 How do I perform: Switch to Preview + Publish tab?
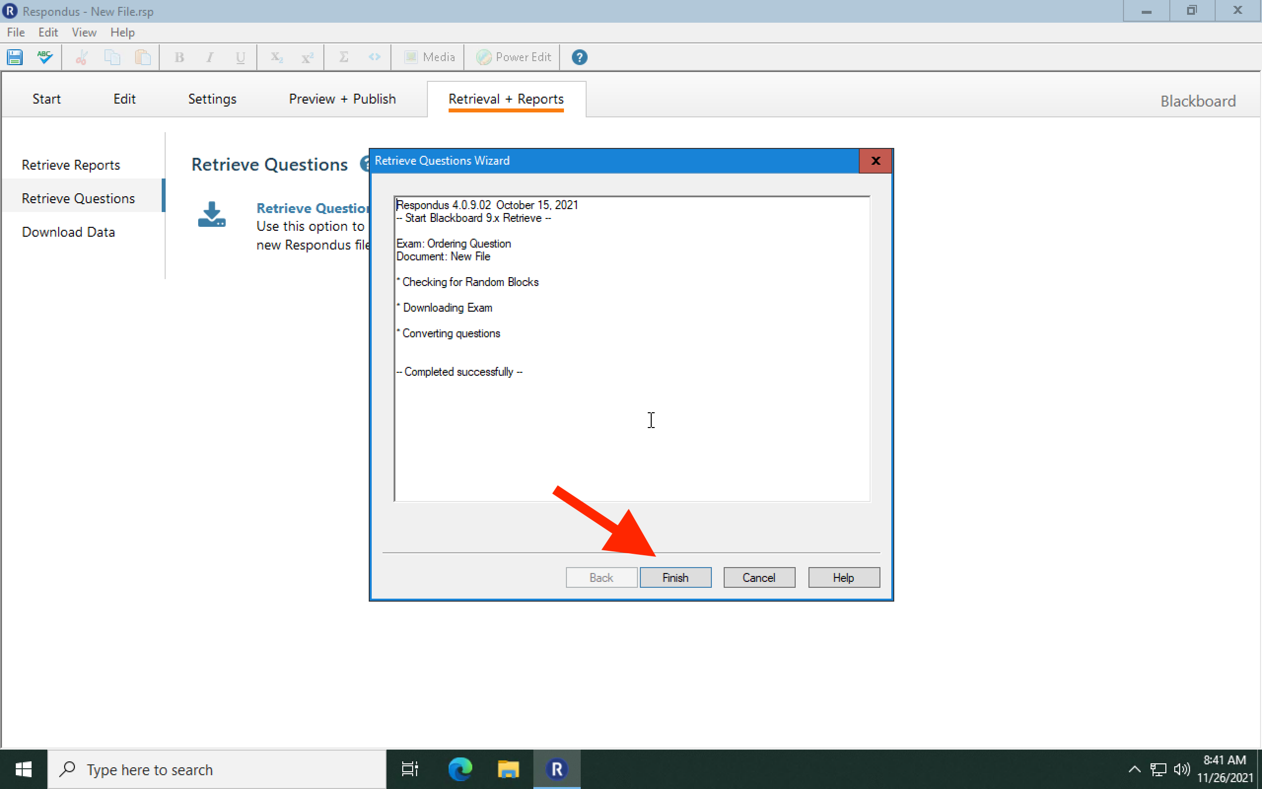coord(342,99)
